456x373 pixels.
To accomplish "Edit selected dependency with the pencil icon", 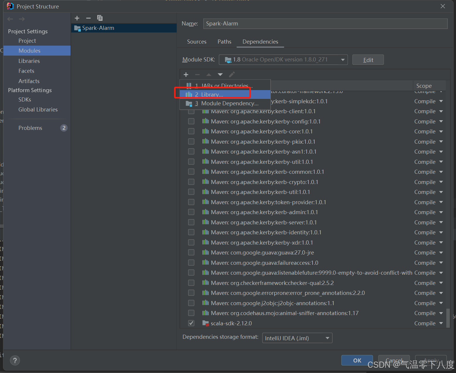I will 232,75.
